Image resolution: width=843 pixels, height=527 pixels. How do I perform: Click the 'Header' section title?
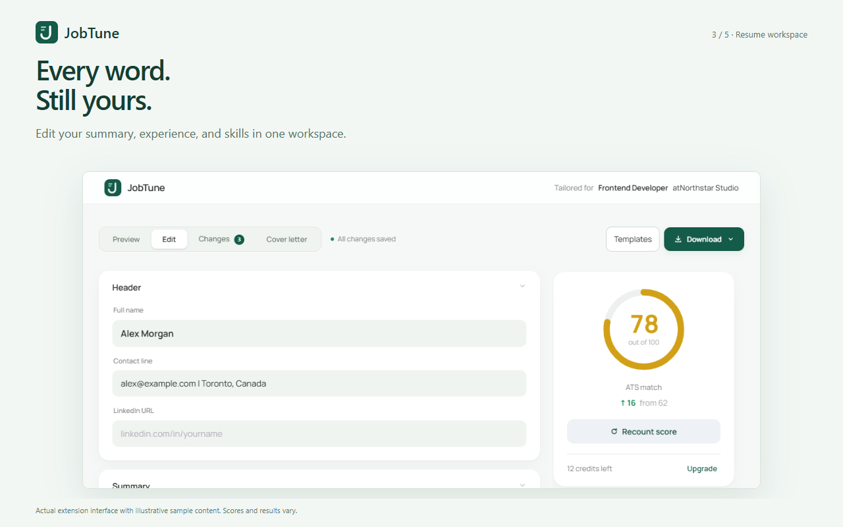click(126, 287)
